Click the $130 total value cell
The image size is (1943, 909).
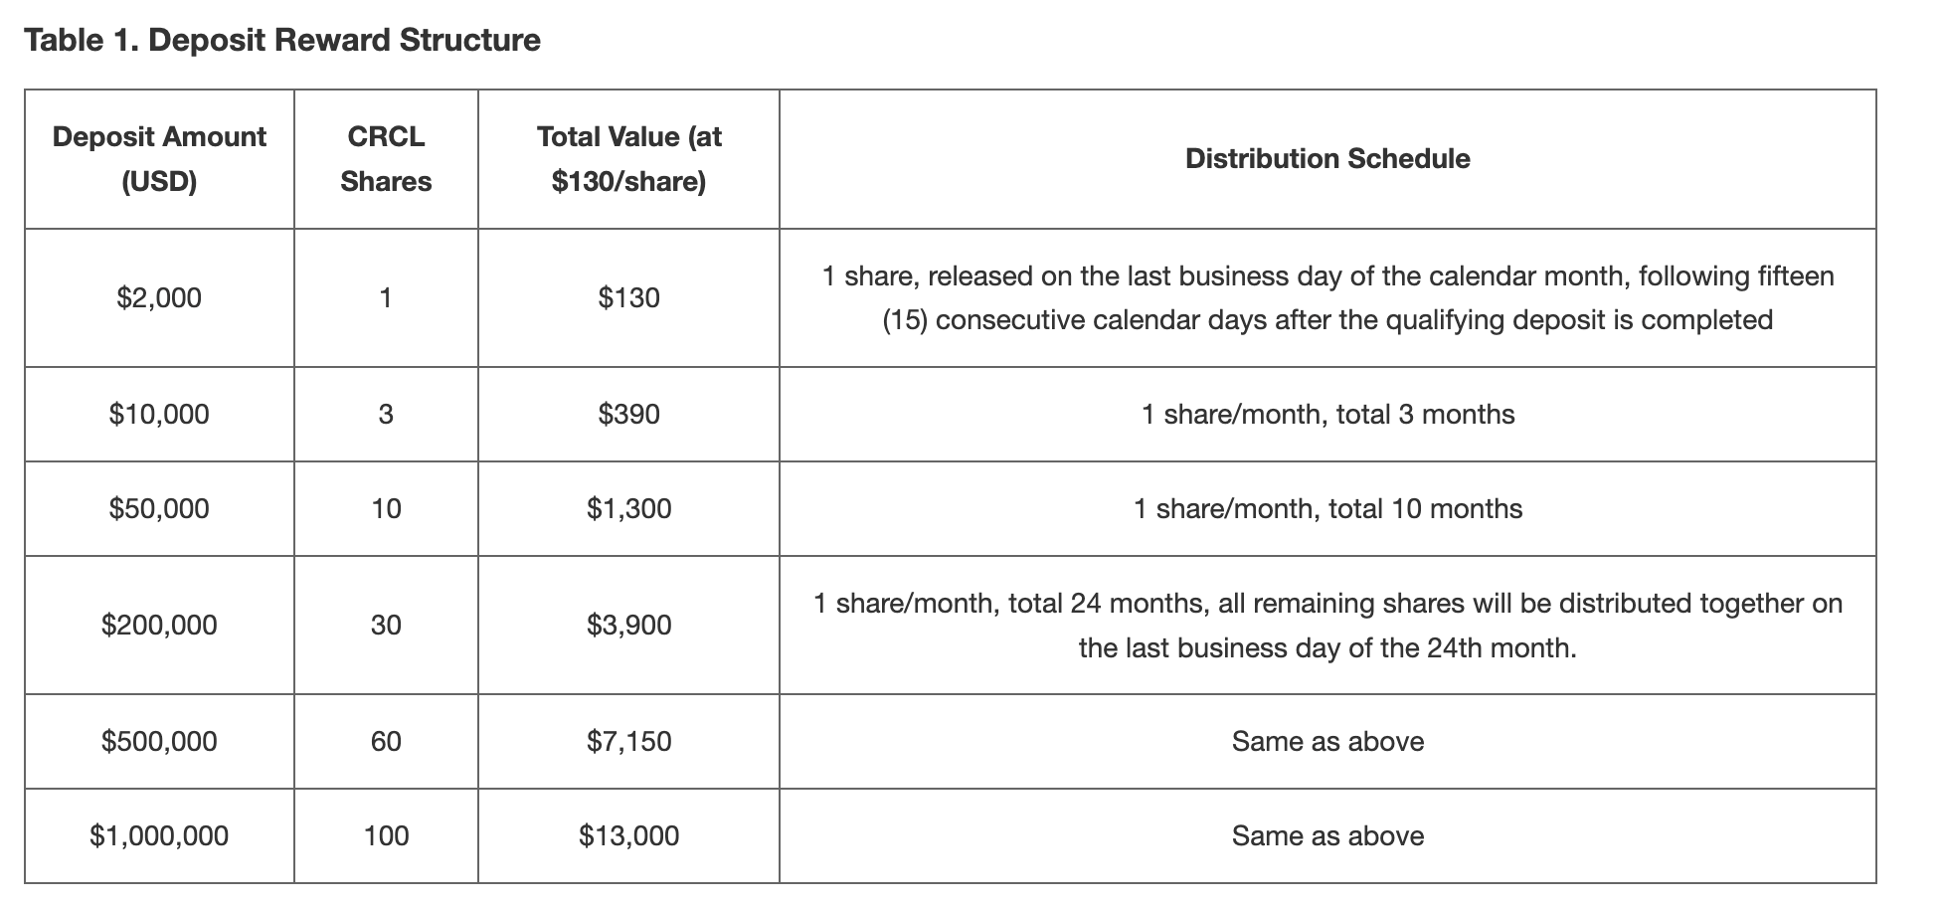(x=628, y=297)
